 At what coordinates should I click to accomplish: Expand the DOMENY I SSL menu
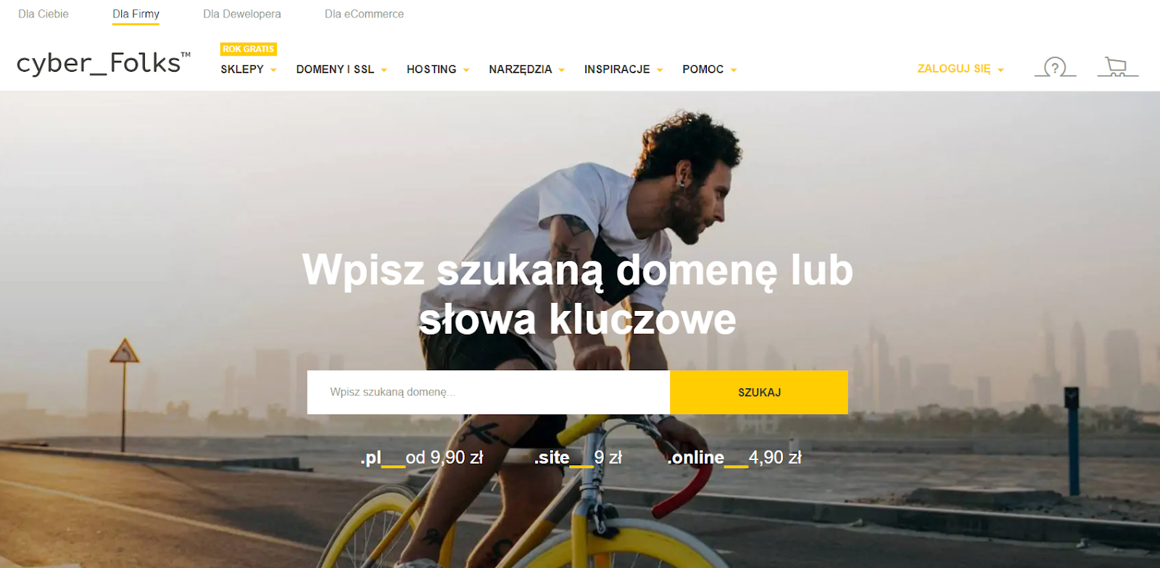[x=341, y=70]
